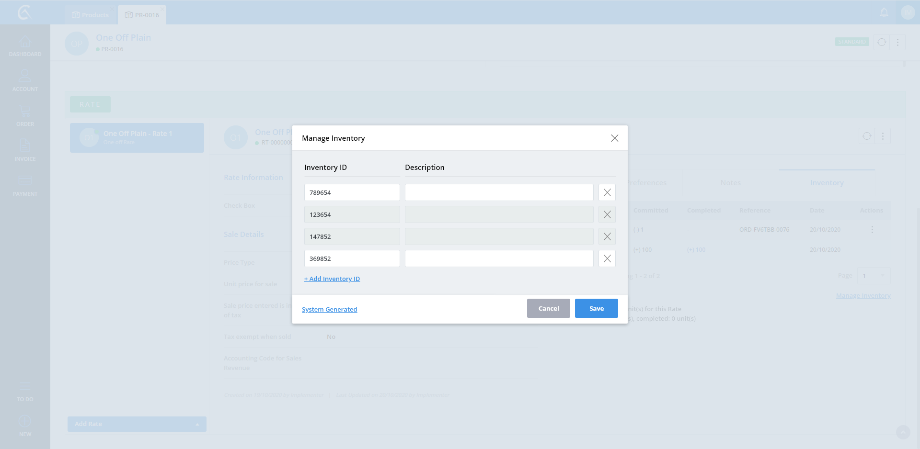Open the Payment section icon
This screenshot has height=449, width=920.
pos(25,185)
